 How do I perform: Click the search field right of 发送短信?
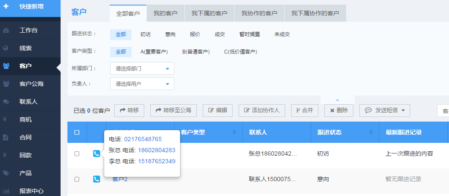(443, 111)
